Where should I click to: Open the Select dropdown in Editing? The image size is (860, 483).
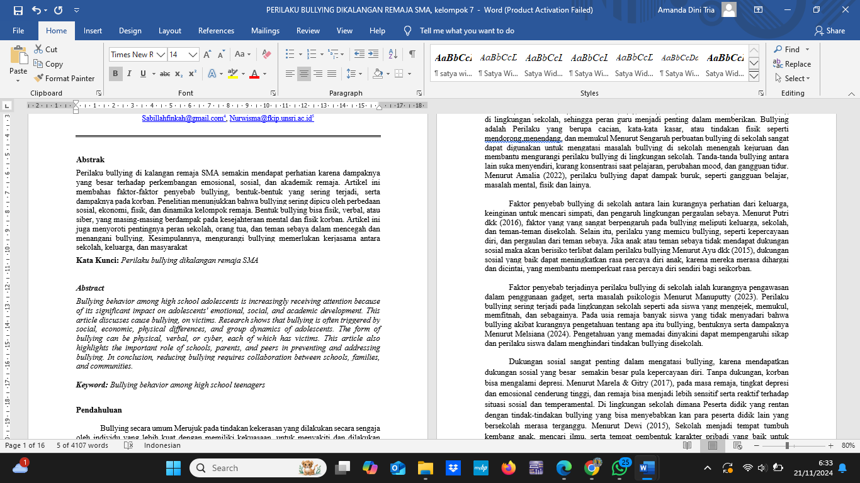tap(792, 78)
